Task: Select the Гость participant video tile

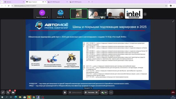Action: pos(97,14)
